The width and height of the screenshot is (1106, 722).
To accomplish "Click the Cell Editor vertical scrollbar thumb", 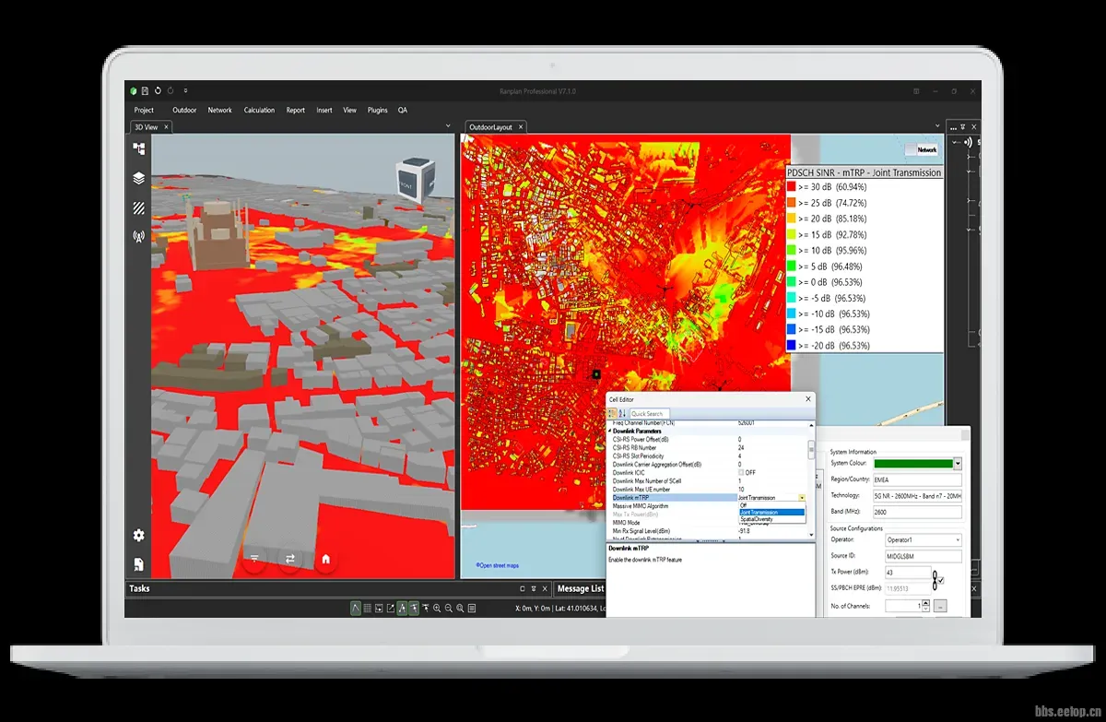I will tap(811, 450).
